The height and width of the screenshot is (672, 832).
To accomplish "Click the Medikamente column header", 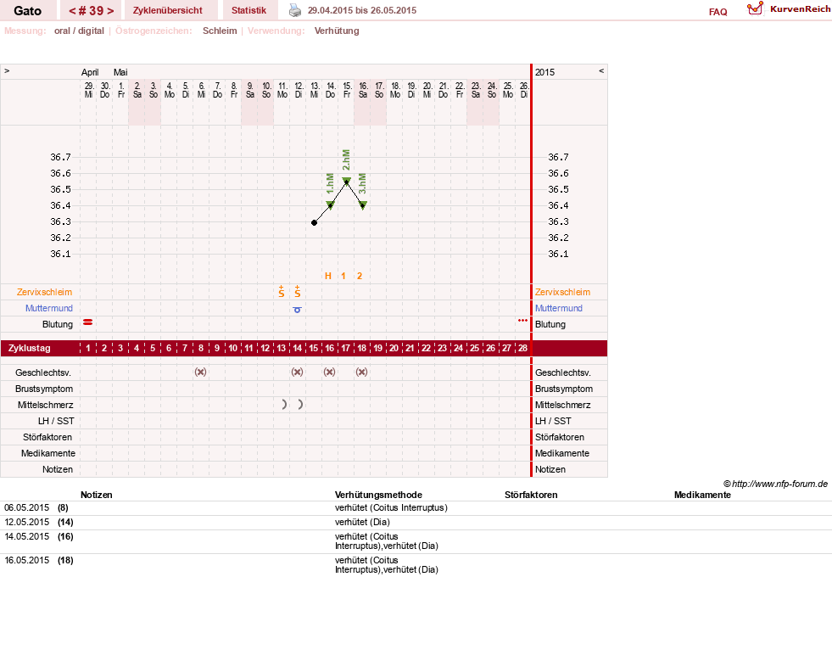I will [702, 495].
